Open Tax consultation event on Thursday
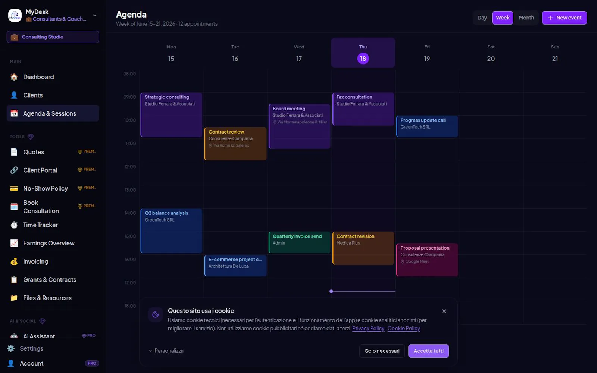The width and height of the screenshot is (597, 373). point(363,109)
